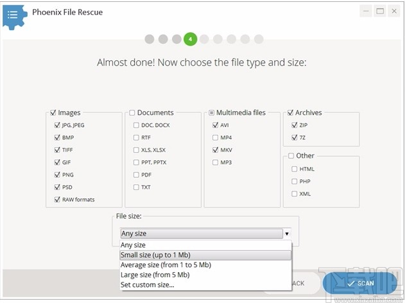Click the File size combo box field
The width and height of the screenshot is (405, 303).
coord(202,234)
